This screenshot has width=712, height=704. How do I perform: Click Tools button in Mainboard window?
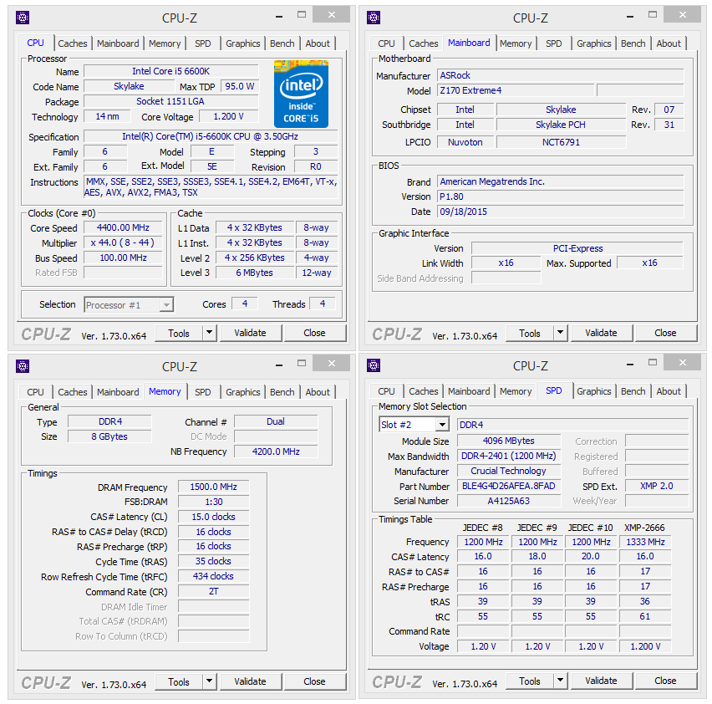tap(530, 333)
